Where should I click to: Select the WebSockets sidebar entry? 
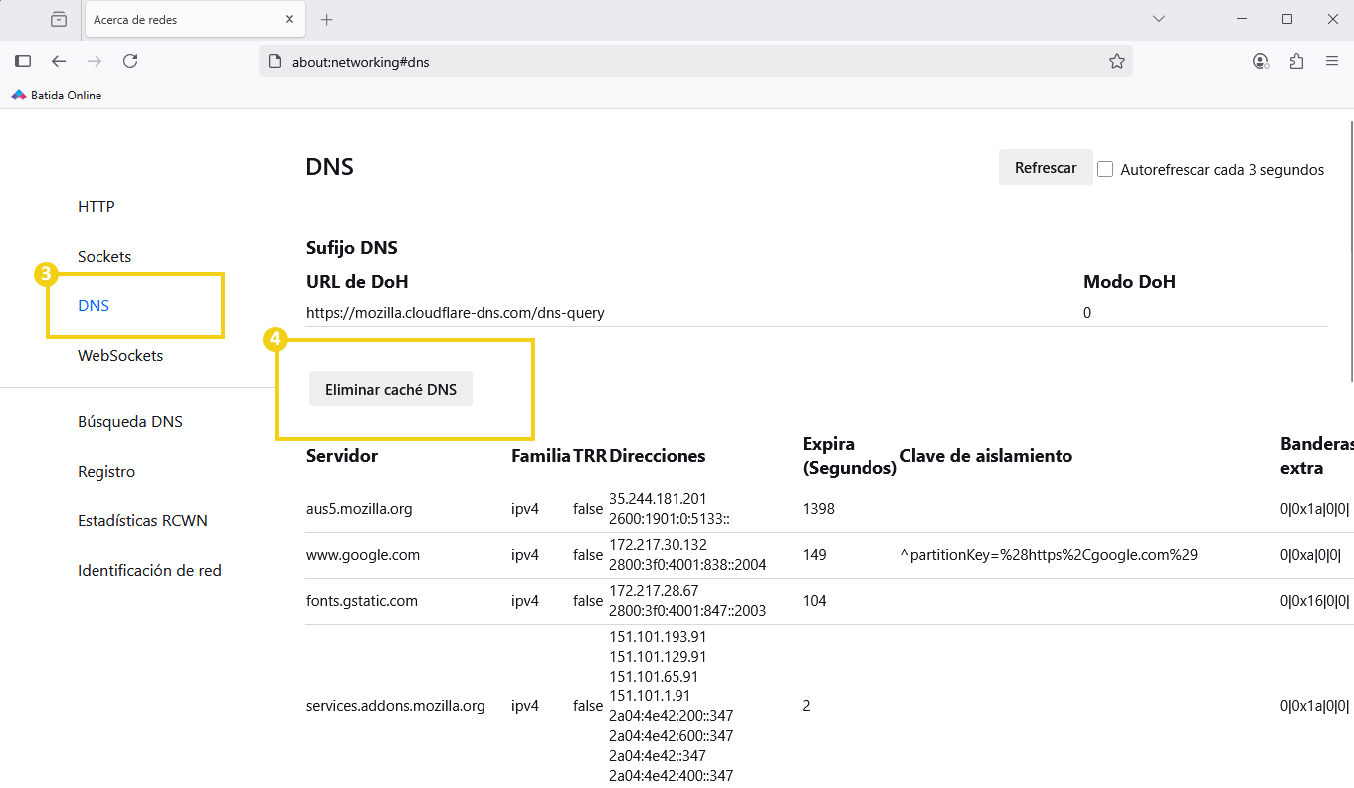pos(120,355)
